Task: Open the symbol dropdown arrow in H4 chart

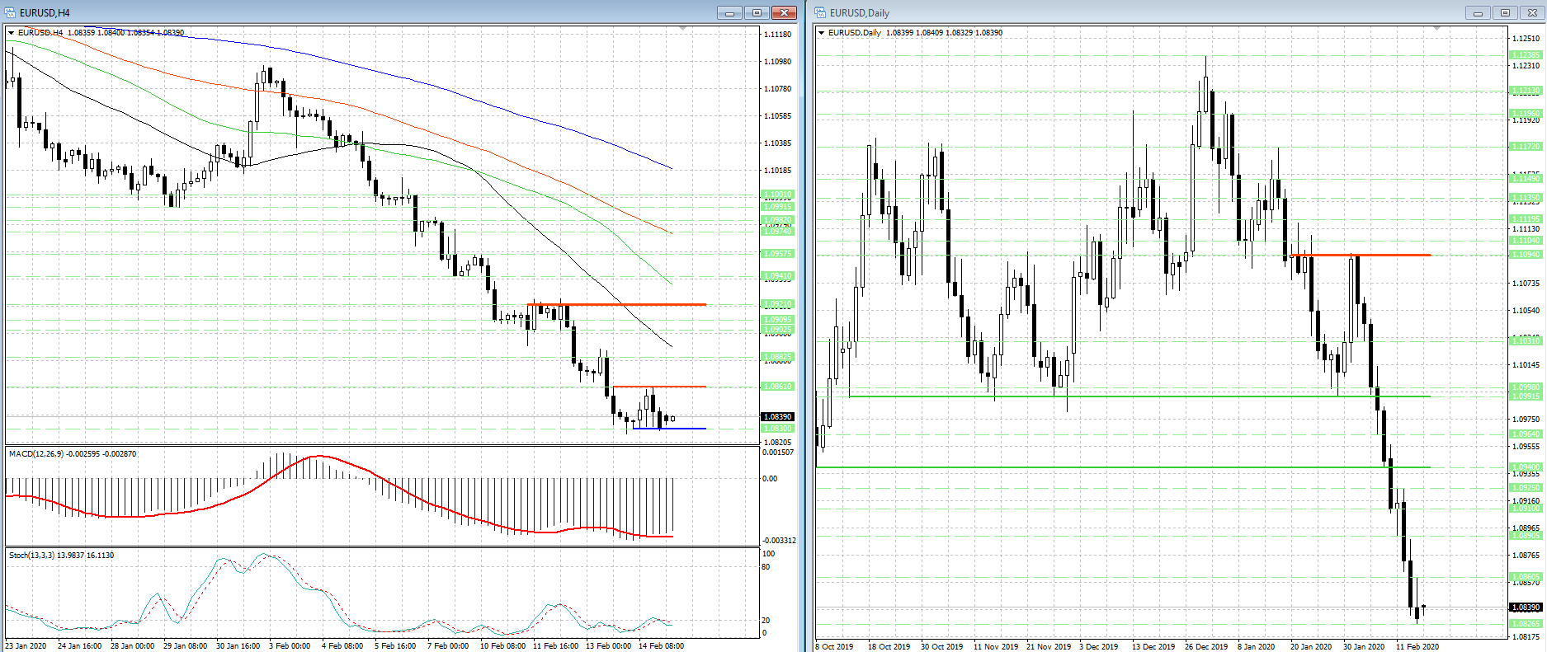Action: 11,33
